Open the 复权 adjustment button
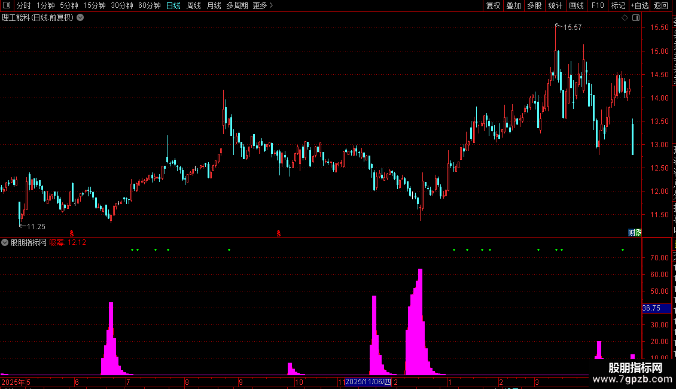Screen dimensions: 676x389 coord(493,5)
